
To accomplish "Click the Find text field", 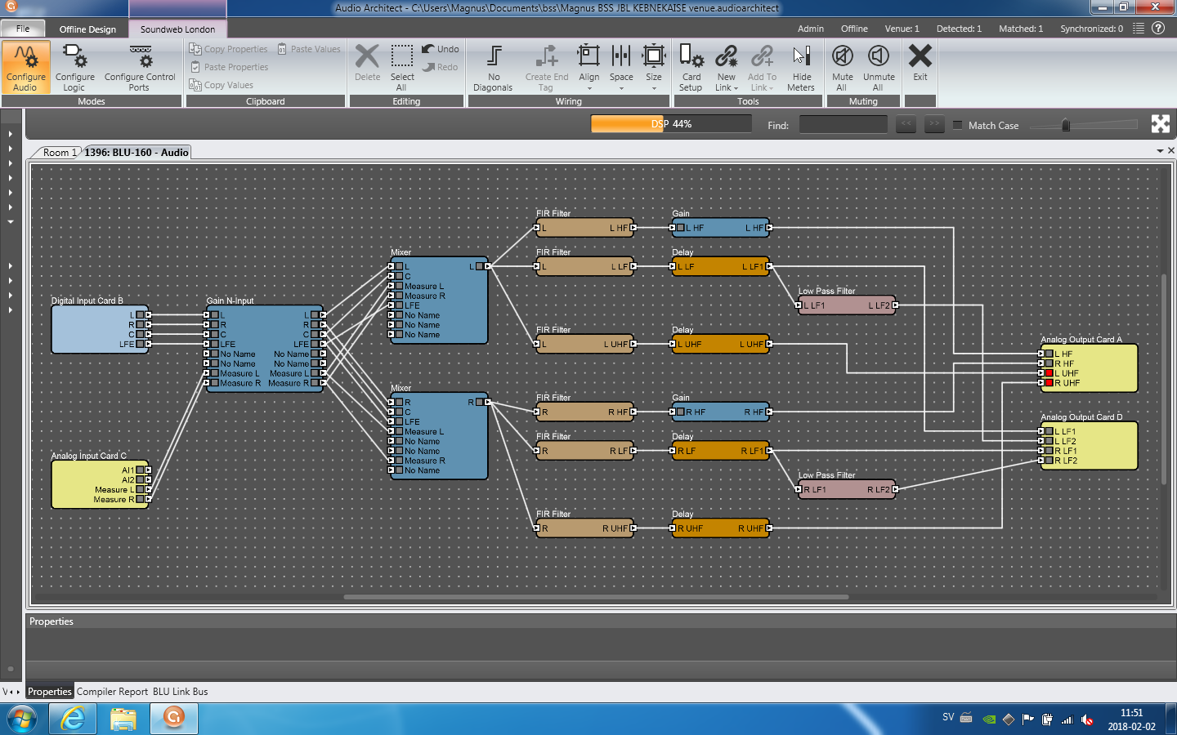I will [843, 124].
